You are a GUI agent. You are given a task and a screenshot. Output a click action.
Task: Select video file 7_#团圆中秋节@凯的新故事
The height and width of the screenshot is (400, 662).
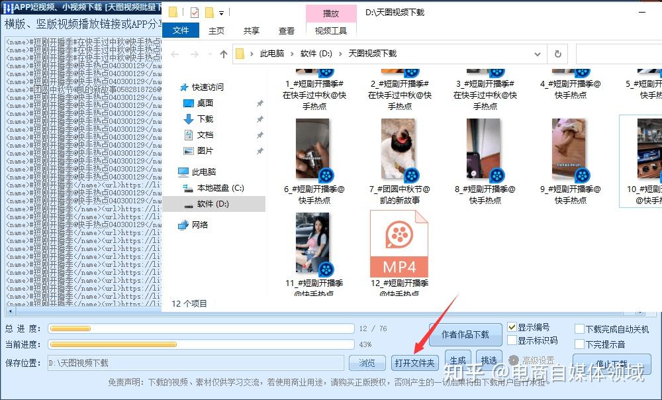pos(400,162)
